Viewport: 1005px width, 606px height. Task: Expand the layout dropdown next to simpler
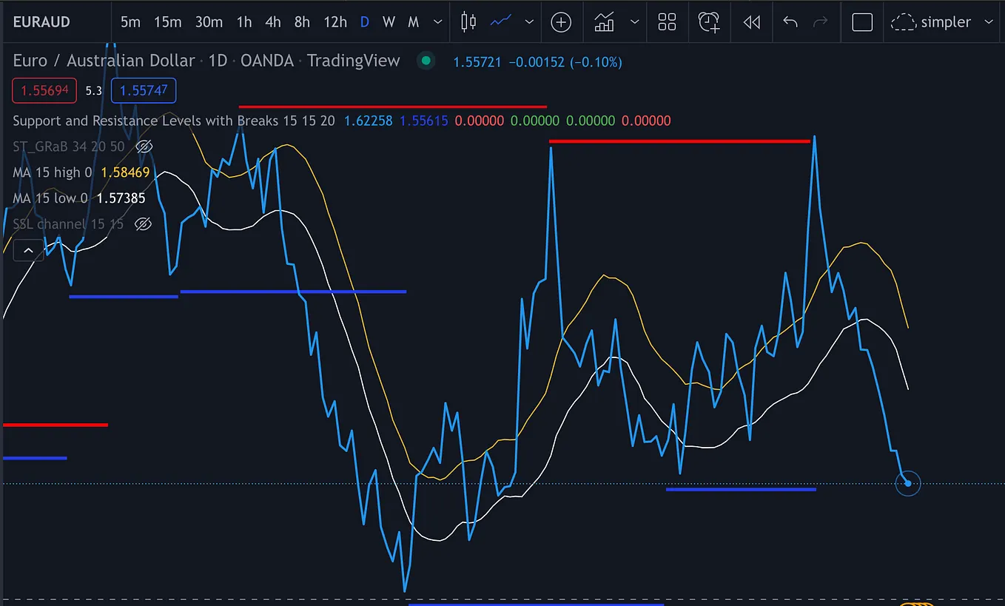point(989,22)
